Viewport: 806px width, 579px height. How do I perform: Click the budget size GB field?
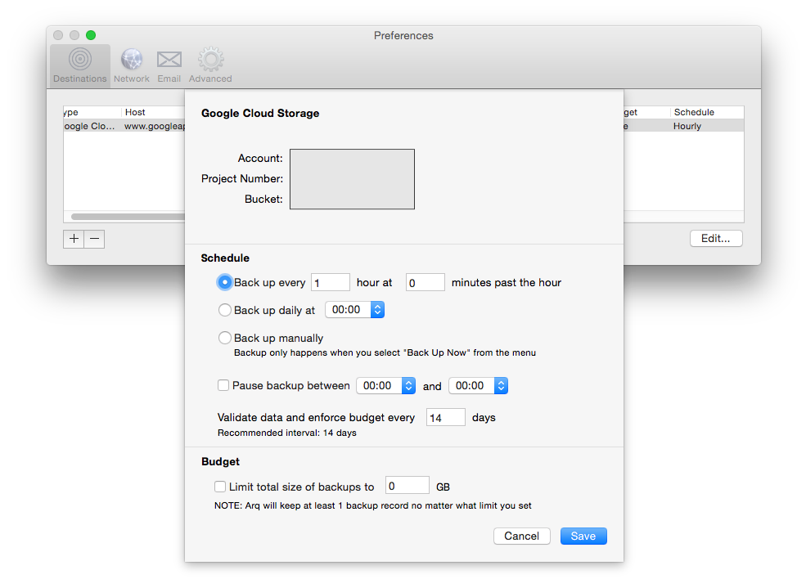point(408,486)
